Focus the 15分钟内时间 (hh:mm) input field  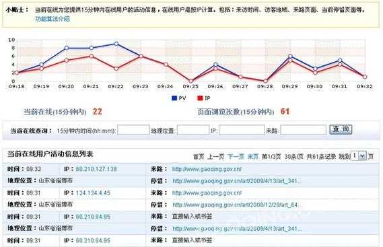point(133,130)
